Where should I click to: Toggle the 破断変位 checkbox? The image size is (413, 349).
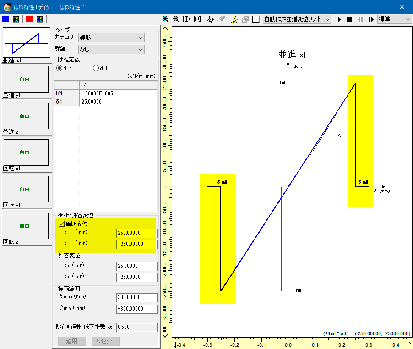tap(62, 224)
